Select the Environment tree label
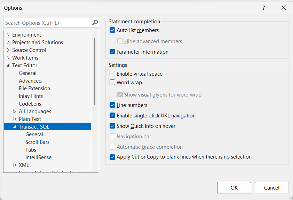Viewport: 293px width, 200px height. pyautogui.click(x=27, y=35)
